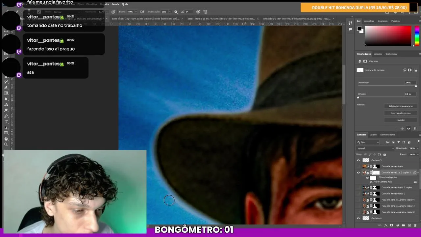Hide Camada harmo...a 2 copiar 2 layer eye
Image resolution: width=421 pixels, height=237 pixels.
(359, 172)
